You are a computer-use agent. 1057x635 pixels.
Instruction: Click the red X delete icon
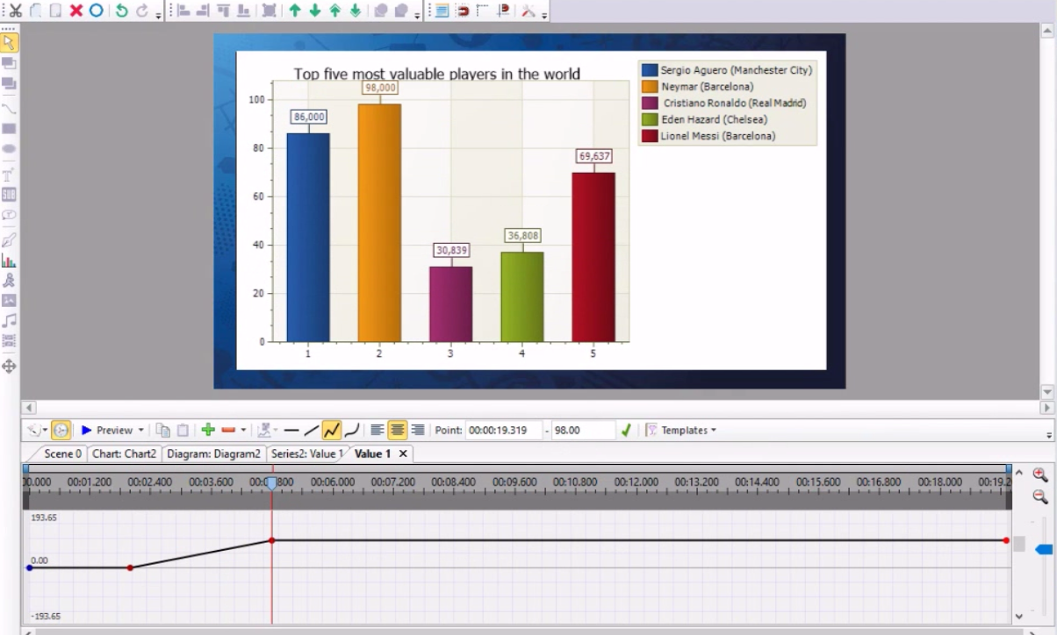pyautogui.click(x=75, y=11)
